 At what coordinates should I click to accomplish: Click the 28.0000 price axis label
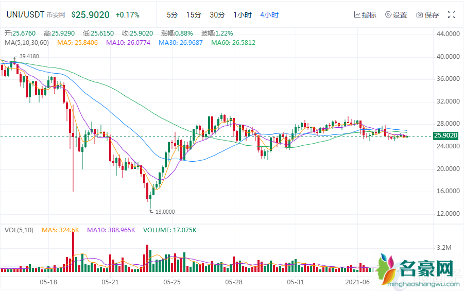click(x=448, y=124)
